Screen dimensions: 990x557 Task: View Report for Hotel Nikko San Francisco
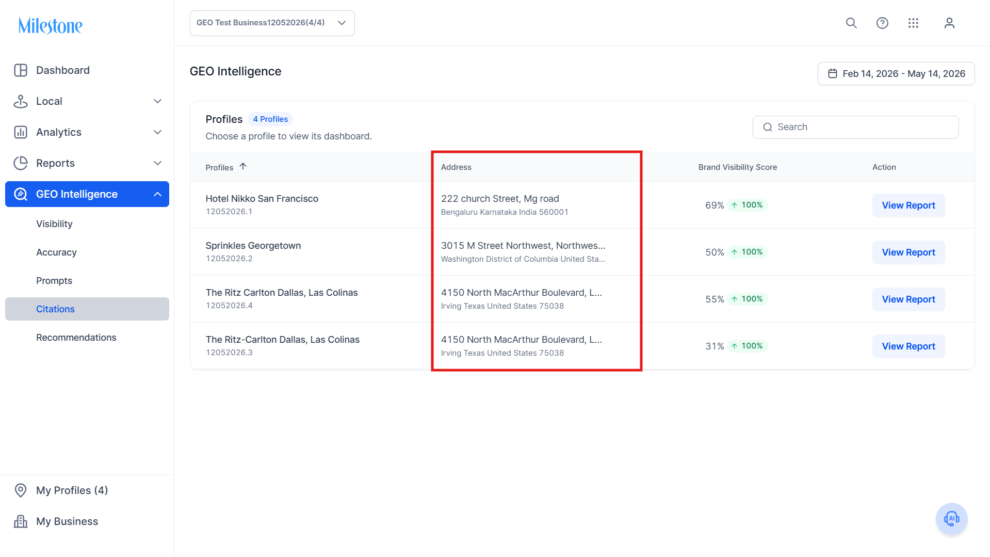coord(908,205)
